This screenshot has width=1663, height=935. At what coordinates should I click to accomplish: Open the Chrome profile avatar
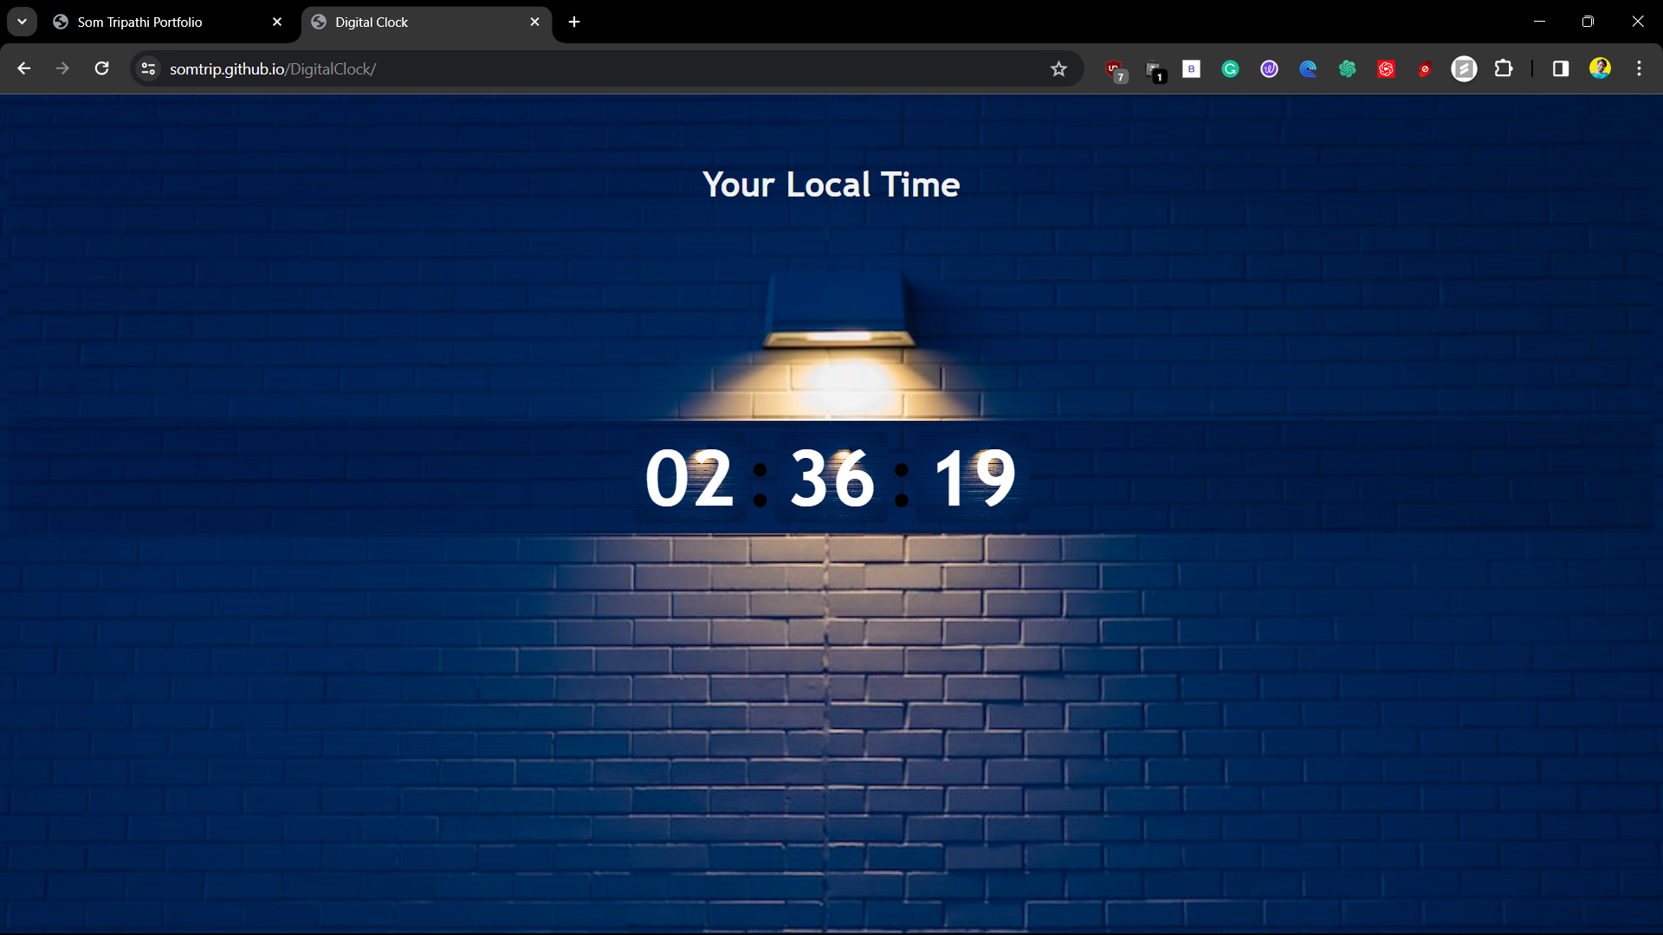pos(1600,68)
